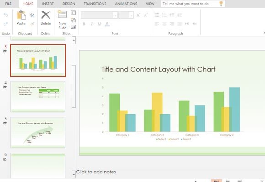
Task: Click the Undo arrow icon
Action: tap(6, 15)
